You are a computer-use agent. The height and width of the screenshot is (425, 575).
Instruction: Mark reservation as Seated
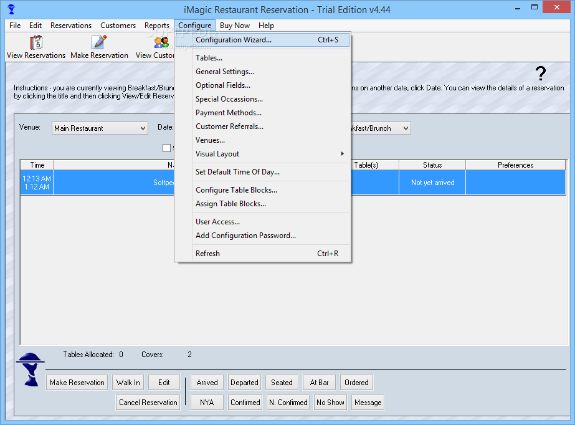pyautogui.click(x=282, y=383)
